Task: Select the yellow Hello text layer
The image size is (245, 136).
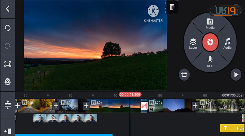Action: point(232,128)
